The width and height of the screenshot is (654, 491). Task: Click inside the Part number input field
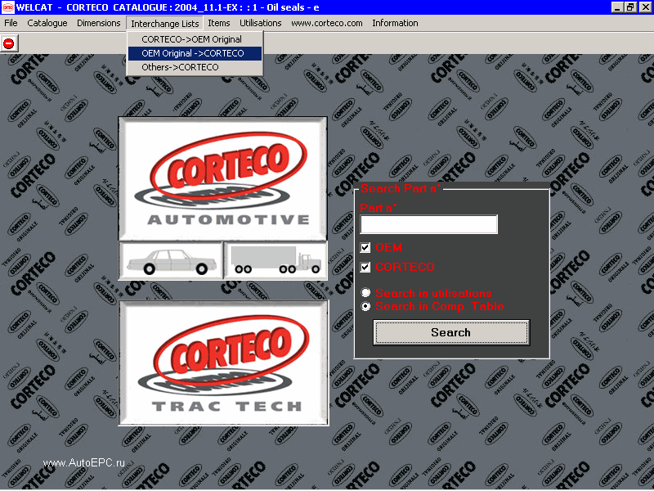pos(428,224)
